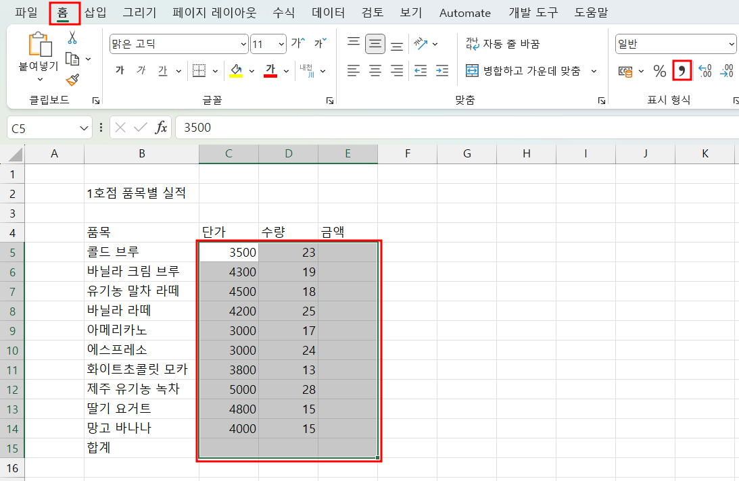Screen dimensions: 739x481
Task: Click the formula bar showing 3500
Action: pyautogui.click(x=456, y=128)
